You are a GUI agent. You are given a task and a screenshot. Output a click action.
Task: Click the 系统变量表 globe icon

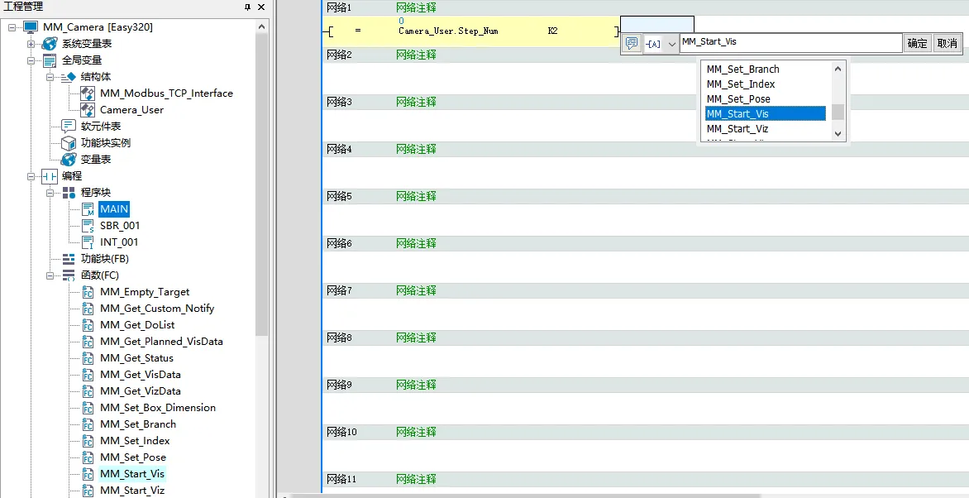click(x=50, y=44)
